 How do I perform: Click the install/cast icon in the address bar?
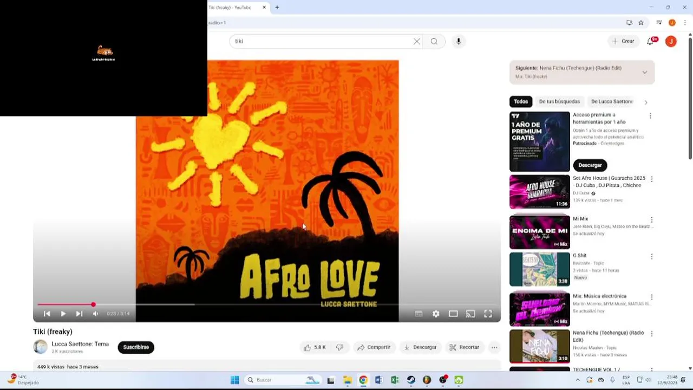(x=629, y=23)
